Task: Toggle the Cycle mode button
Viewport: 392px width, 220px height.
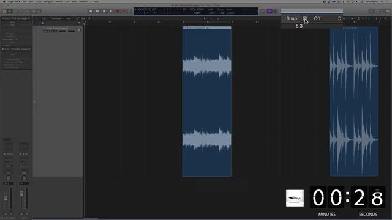Action: (x=130, y=11)
